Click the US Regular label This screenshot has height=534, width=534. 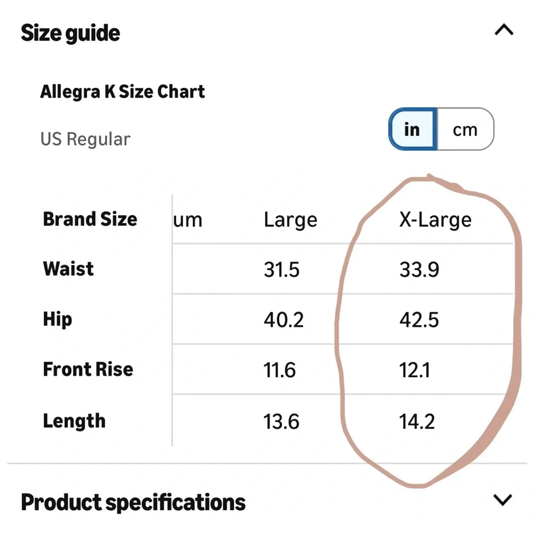tap(85, 139)
